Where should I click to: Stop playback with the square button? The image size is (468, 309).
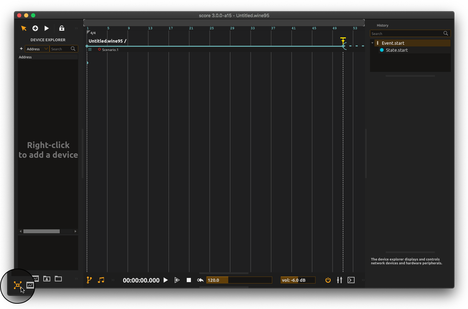click(x=189, y=280)
